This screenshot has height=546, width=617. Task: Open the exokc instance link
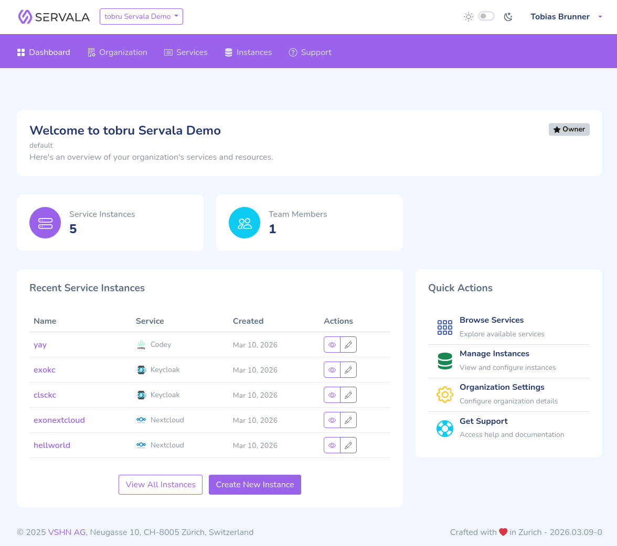click(x=45, y=370)
